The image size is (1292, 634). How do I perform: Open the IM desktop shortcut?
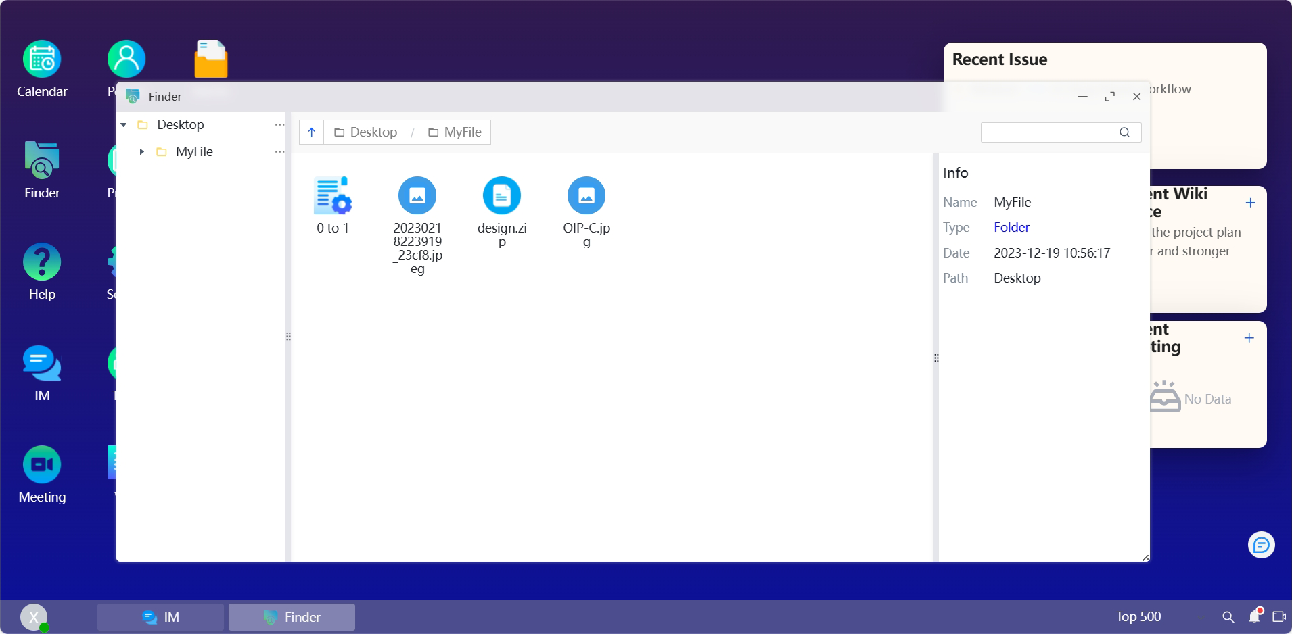pos(42,364)
